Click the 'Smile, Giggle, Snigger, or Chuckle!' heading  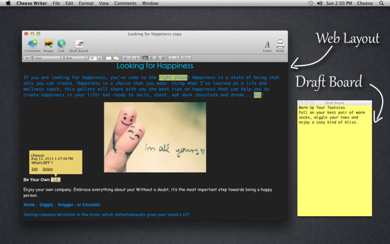click(x=62, y=204)
